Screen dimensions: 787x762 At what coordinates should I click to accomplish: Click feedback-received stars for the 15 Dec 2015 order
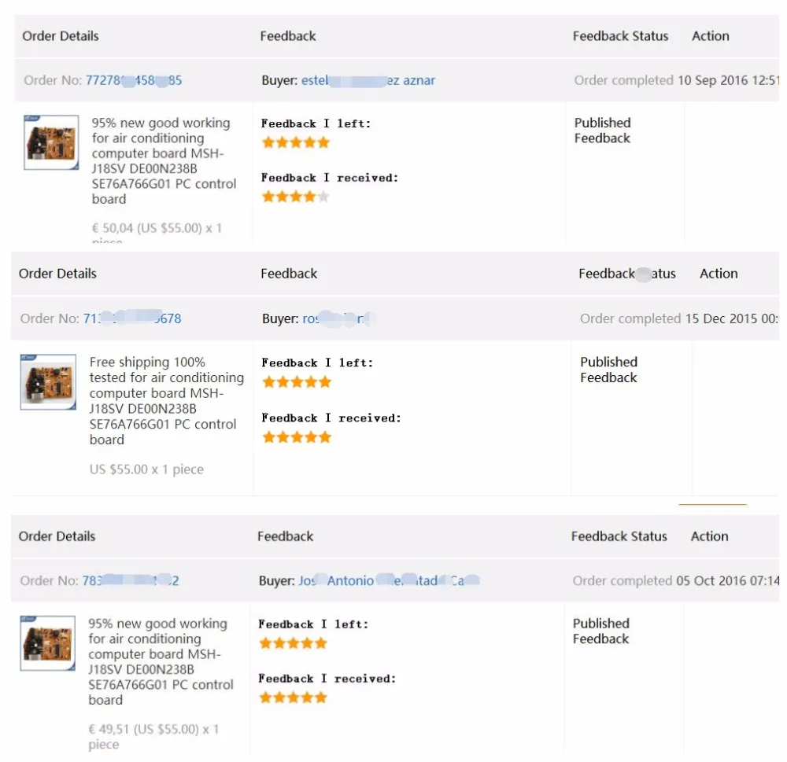296,437
